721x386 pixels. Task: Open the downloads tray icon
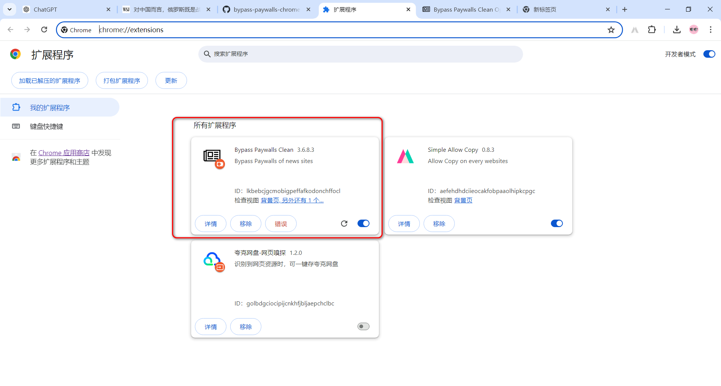pos(677,30)
